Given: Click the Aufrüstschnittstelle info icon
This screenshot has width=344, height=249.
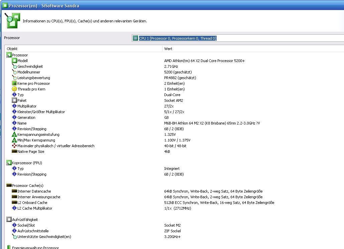Looking at the screenshot, I should (14, 231).
